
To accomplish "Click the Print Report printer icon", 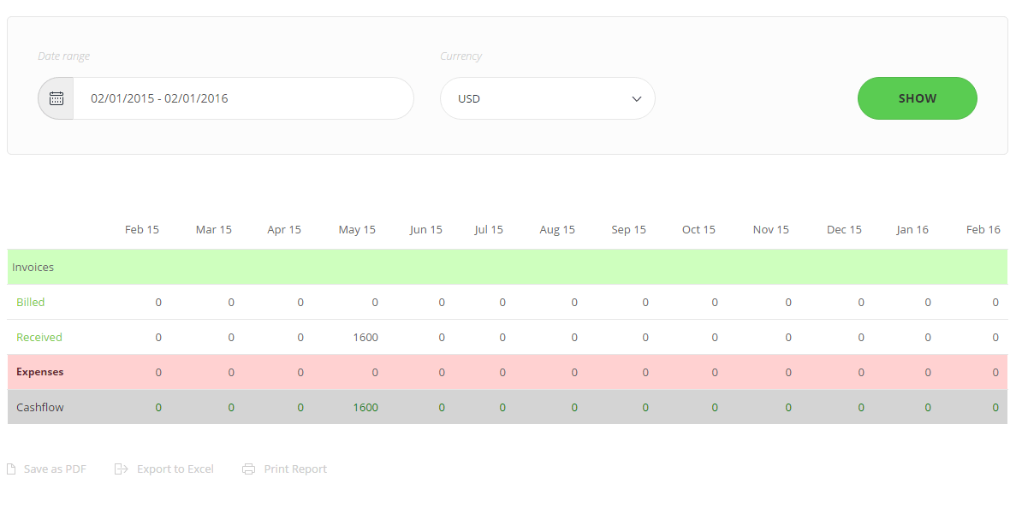I will (248, 468).
